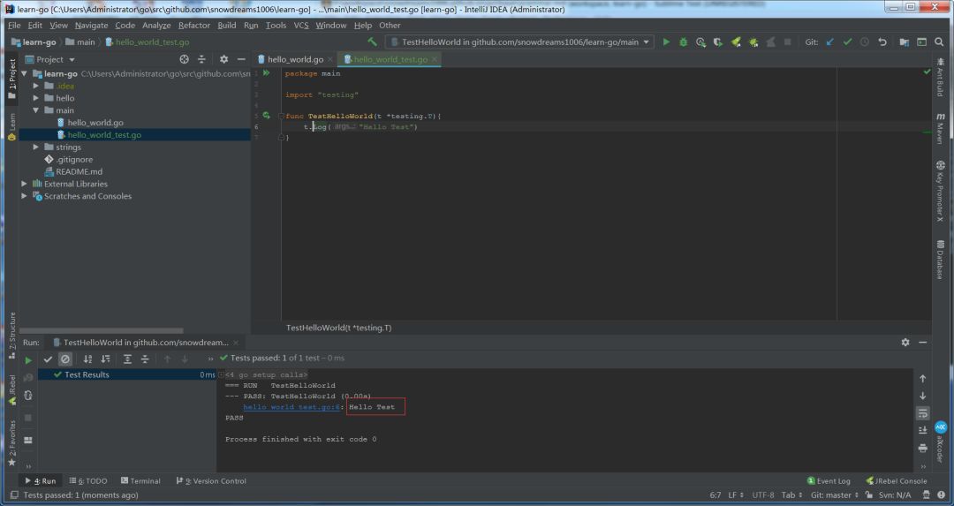Open Search Everywhere magnifier icon
Screen dimensions: 954x506
point(939,42)
